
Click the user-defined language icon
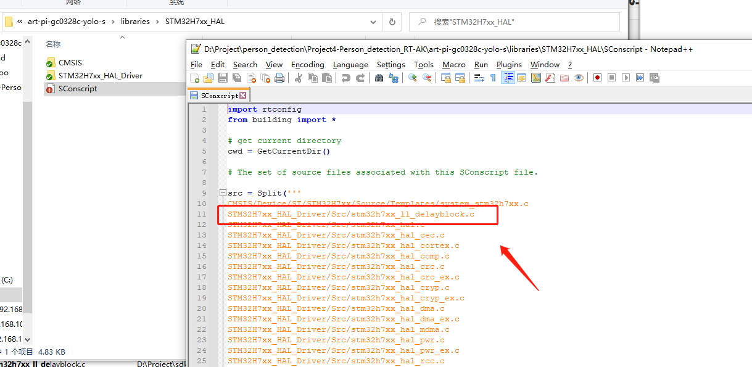[522, 78]
